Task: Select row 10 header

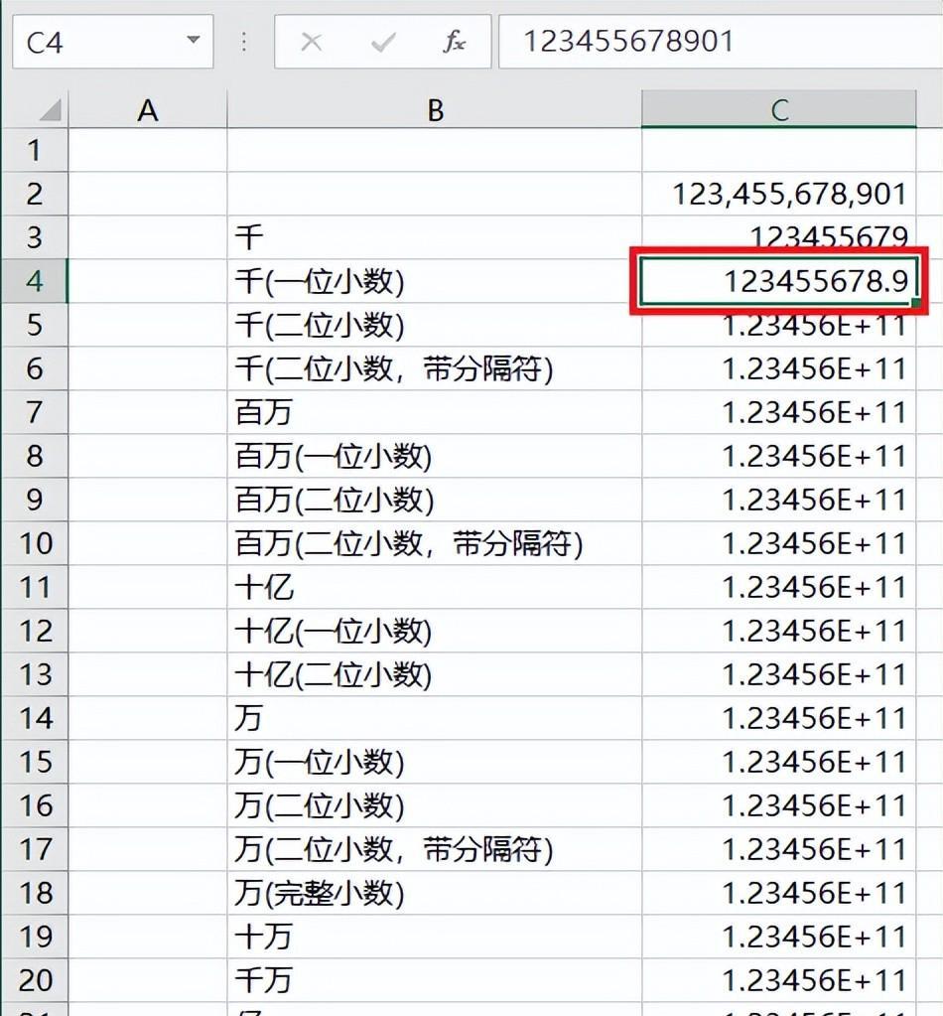Action: pos(35,543)
